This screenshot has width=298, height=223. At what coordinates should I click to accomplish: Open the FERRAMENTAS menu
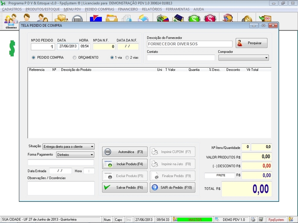tap(178, 9)
